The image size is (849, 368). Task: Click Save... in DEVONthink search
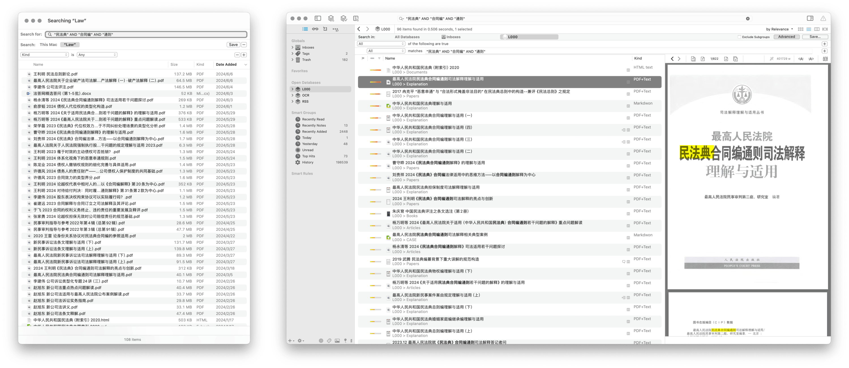[x=815, y=37]
